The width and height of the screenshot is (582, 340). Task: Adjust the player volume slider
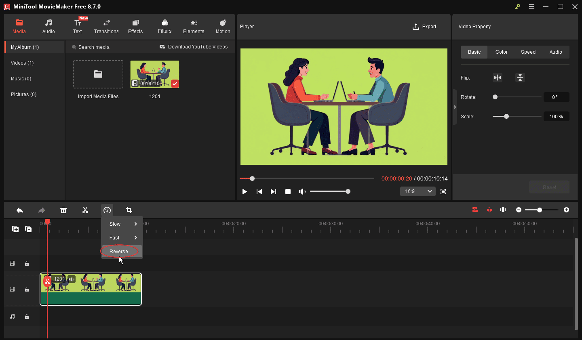pos(329,191)
